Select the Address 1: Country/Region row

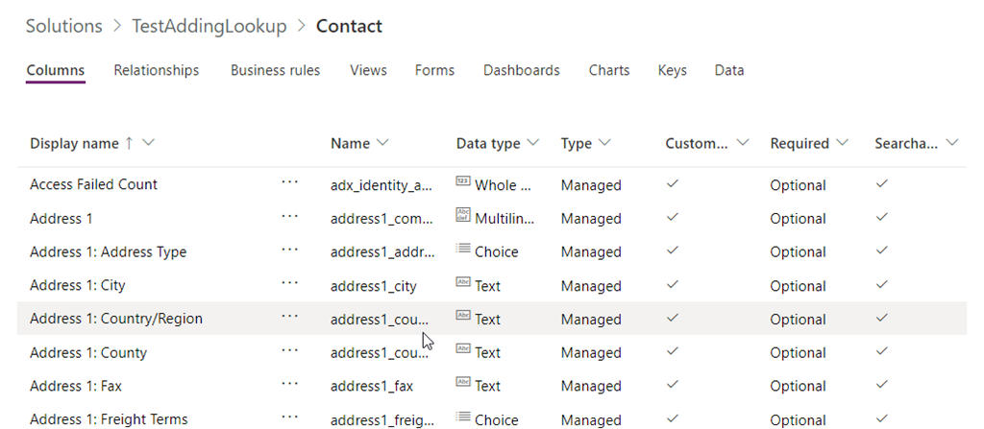pyautogui.click(x=492, y=318)
